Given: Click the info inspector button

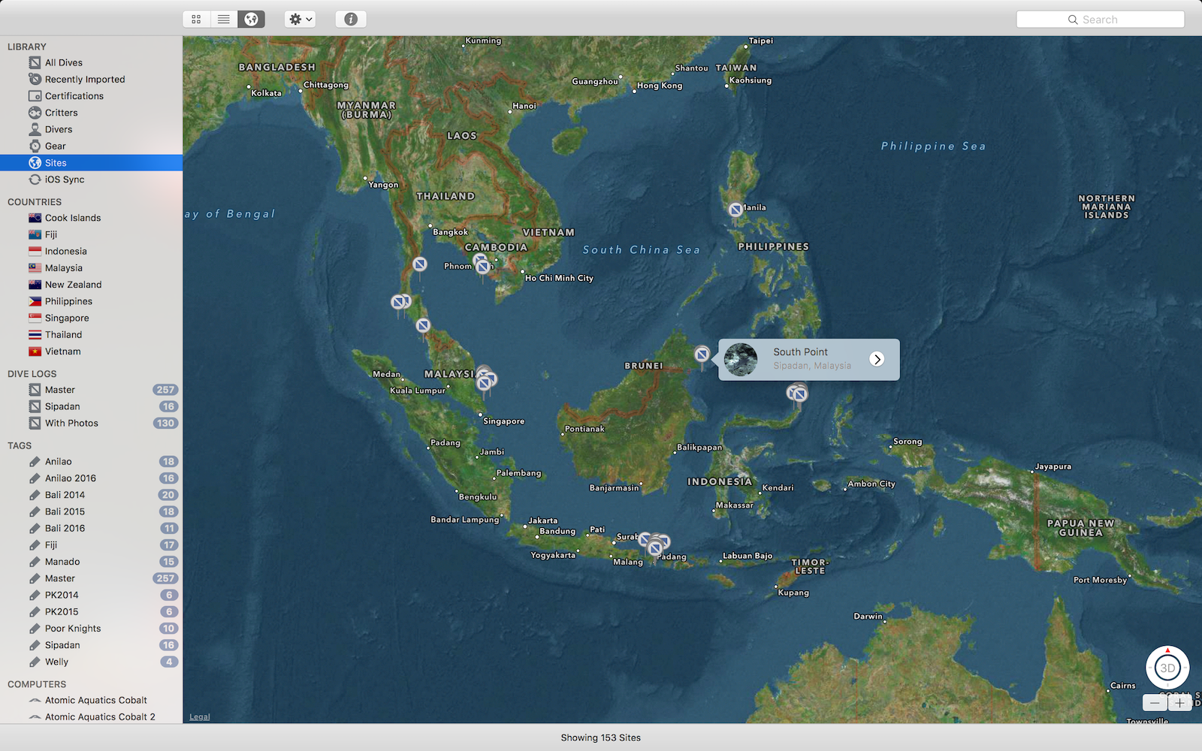Looking at the screenshot, I should tap(351, 20).
